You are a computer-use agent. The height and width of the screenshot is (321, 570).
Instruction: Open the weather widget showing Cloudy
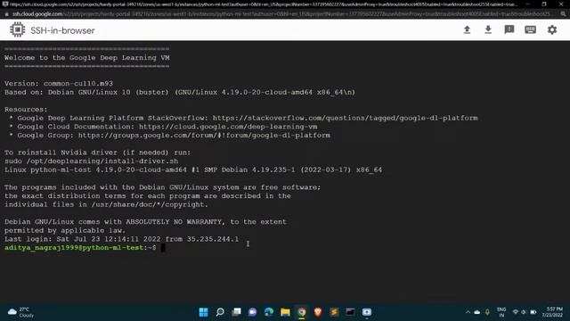[21, 312]
